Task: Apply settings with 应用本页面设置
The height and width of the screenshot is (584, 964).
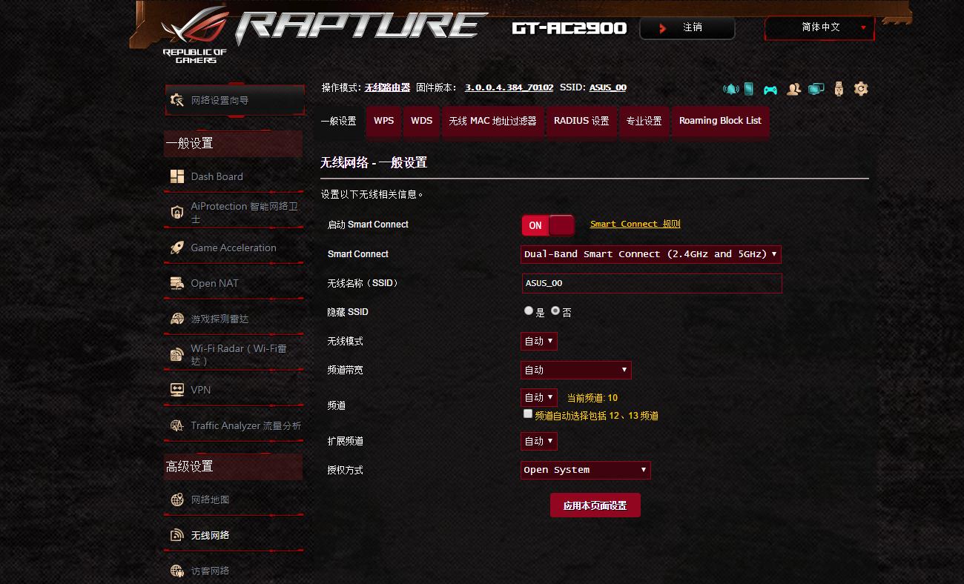Action: pos(595,505)
